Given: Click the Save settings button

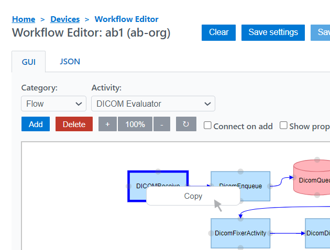Looking at the screenshot, I should coord(273,32).
